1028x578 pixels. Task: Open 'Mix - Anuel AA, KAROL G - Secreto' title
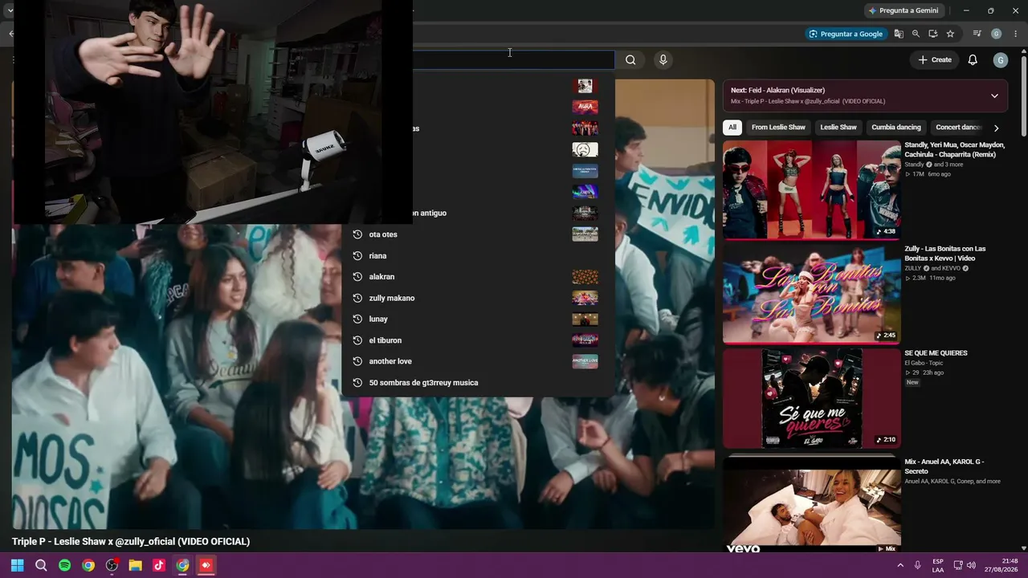point(944,466)
